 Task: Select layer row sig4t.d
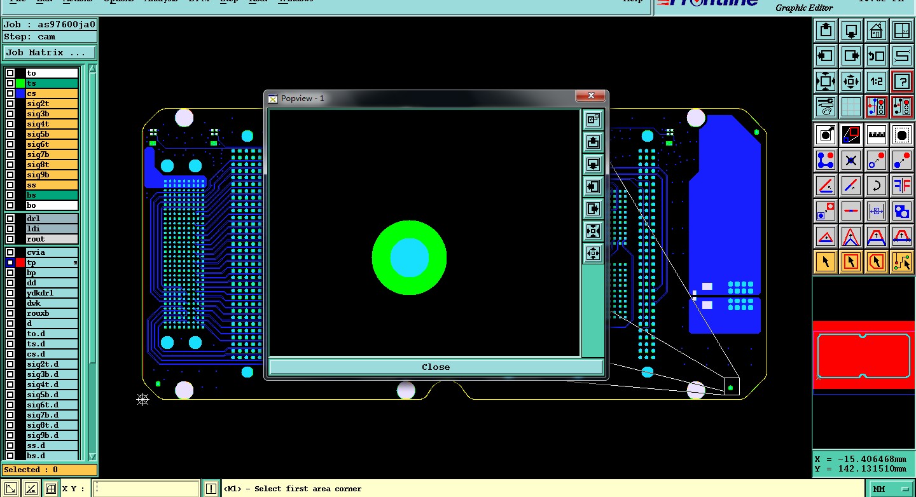52,385
